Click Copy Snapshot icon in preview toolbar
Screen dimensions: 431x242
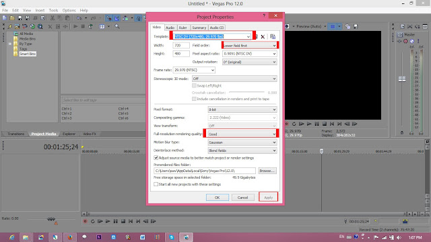click(347, 26)
